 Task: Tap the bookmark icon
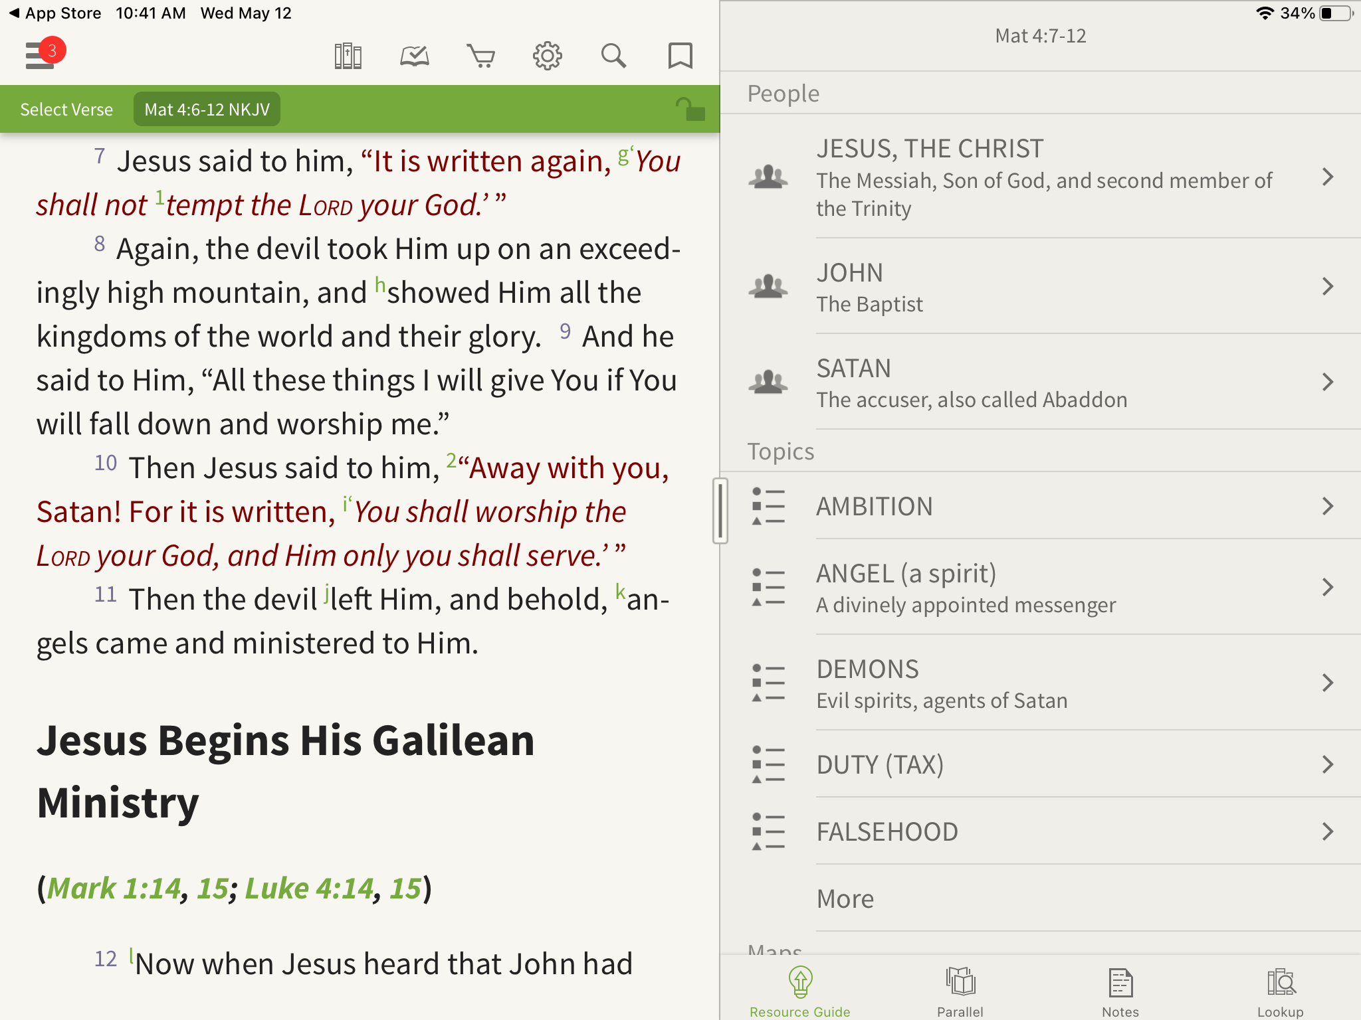(x=680, y=56)
